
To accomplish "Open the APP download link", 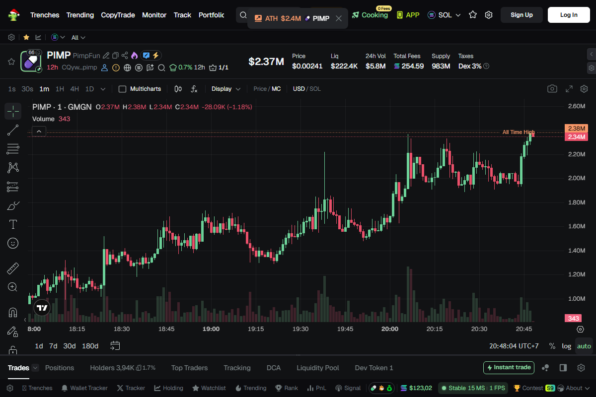I will pyautogui.click(x=408, y=15).
